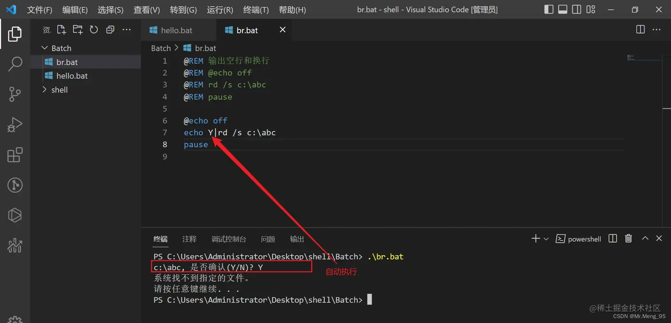
Task: Open the Extensions view
Action: [15, 155]
